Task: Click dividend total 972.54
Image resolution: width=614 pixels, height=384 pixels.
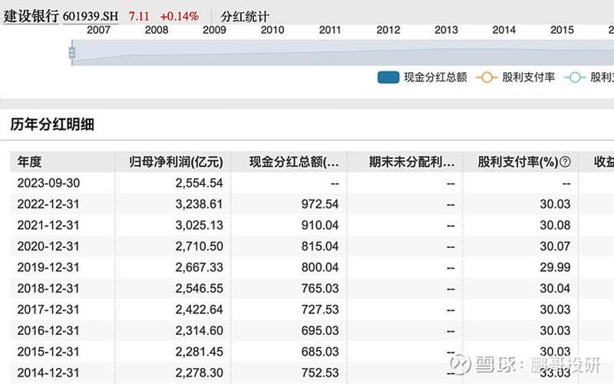Action: coord(320,204)
